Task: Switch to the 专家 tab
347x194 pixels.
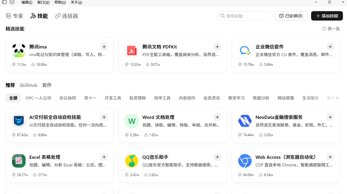Action: [14, 16]
